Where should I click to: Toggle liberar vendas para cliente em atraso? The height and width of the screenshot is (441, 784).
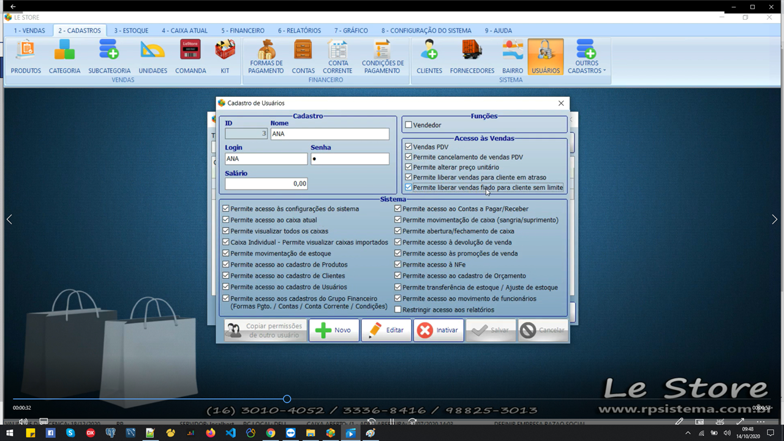409,178
